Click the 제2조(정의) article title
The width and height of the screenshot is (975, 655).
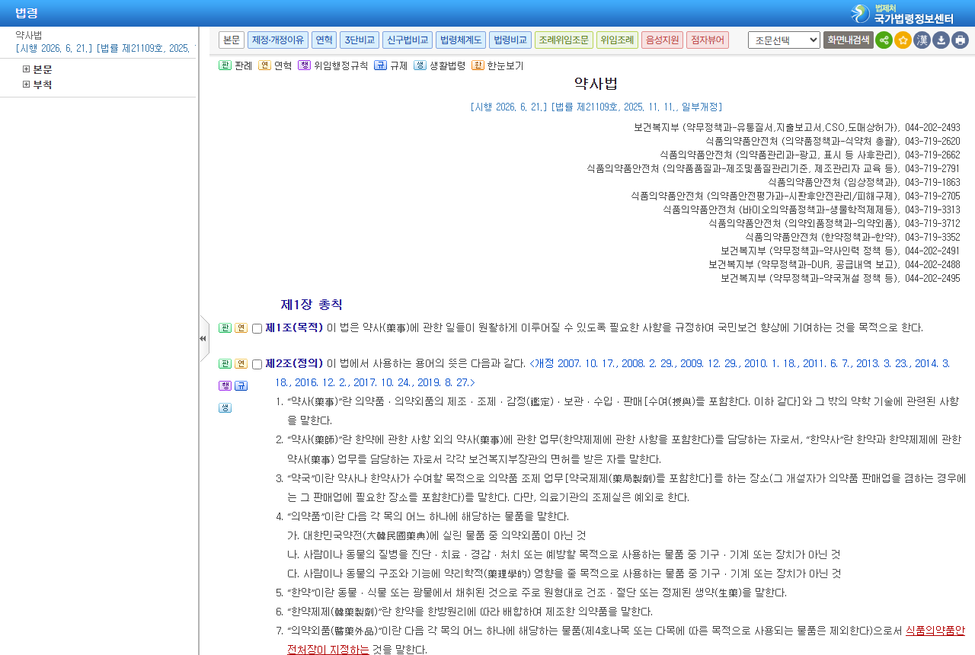pyautogui.click(x=294, y=363)
